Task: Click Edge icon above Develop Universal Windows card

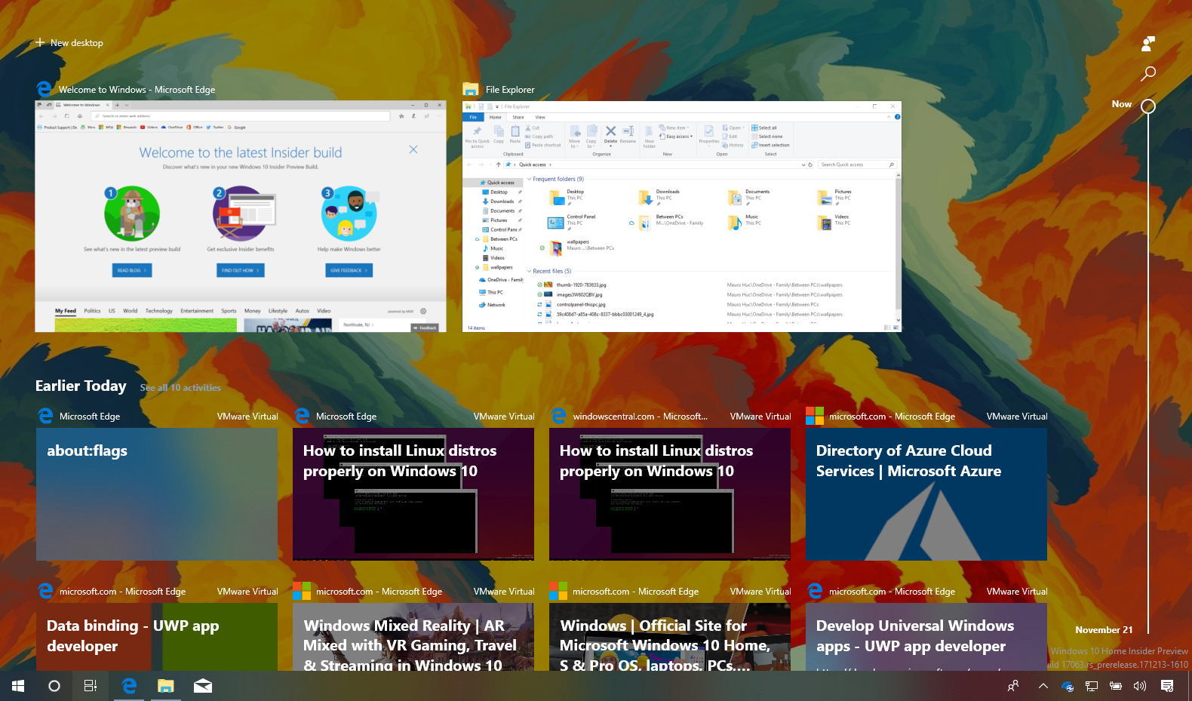Action: (x=815, y=591)
